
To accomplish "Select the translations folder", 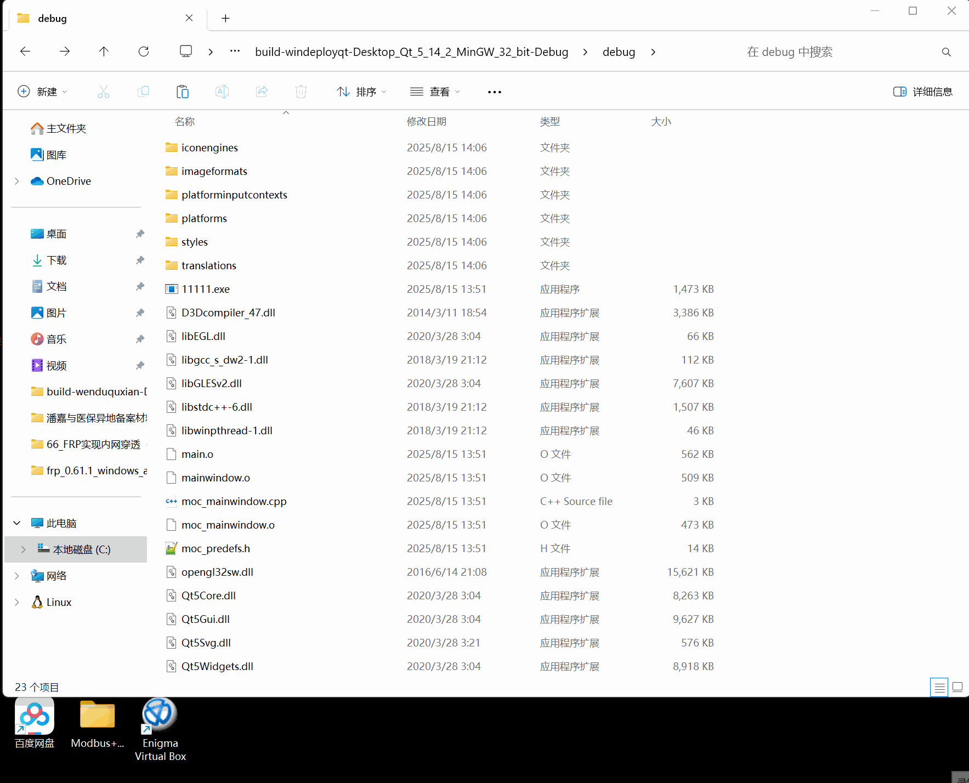I will pos(209,265).
